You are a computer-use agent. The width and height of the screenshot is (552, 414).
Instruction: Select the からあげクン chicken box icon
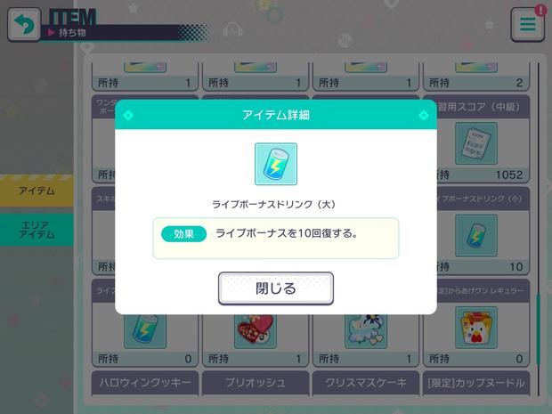coord(476,328)
